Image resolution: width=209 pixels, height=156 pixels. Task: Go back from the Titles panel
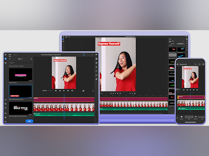10,59
